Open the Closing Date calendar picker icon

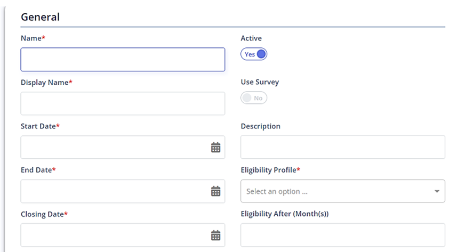pos(215,235)
